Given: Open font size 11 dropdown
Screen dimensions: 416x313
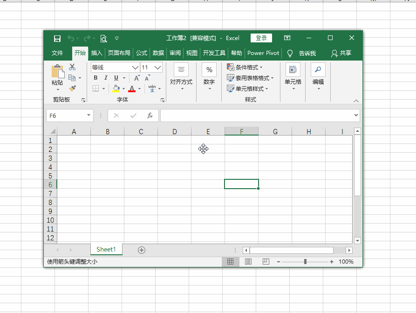Looking at the screenshot, I should point(157,68).
